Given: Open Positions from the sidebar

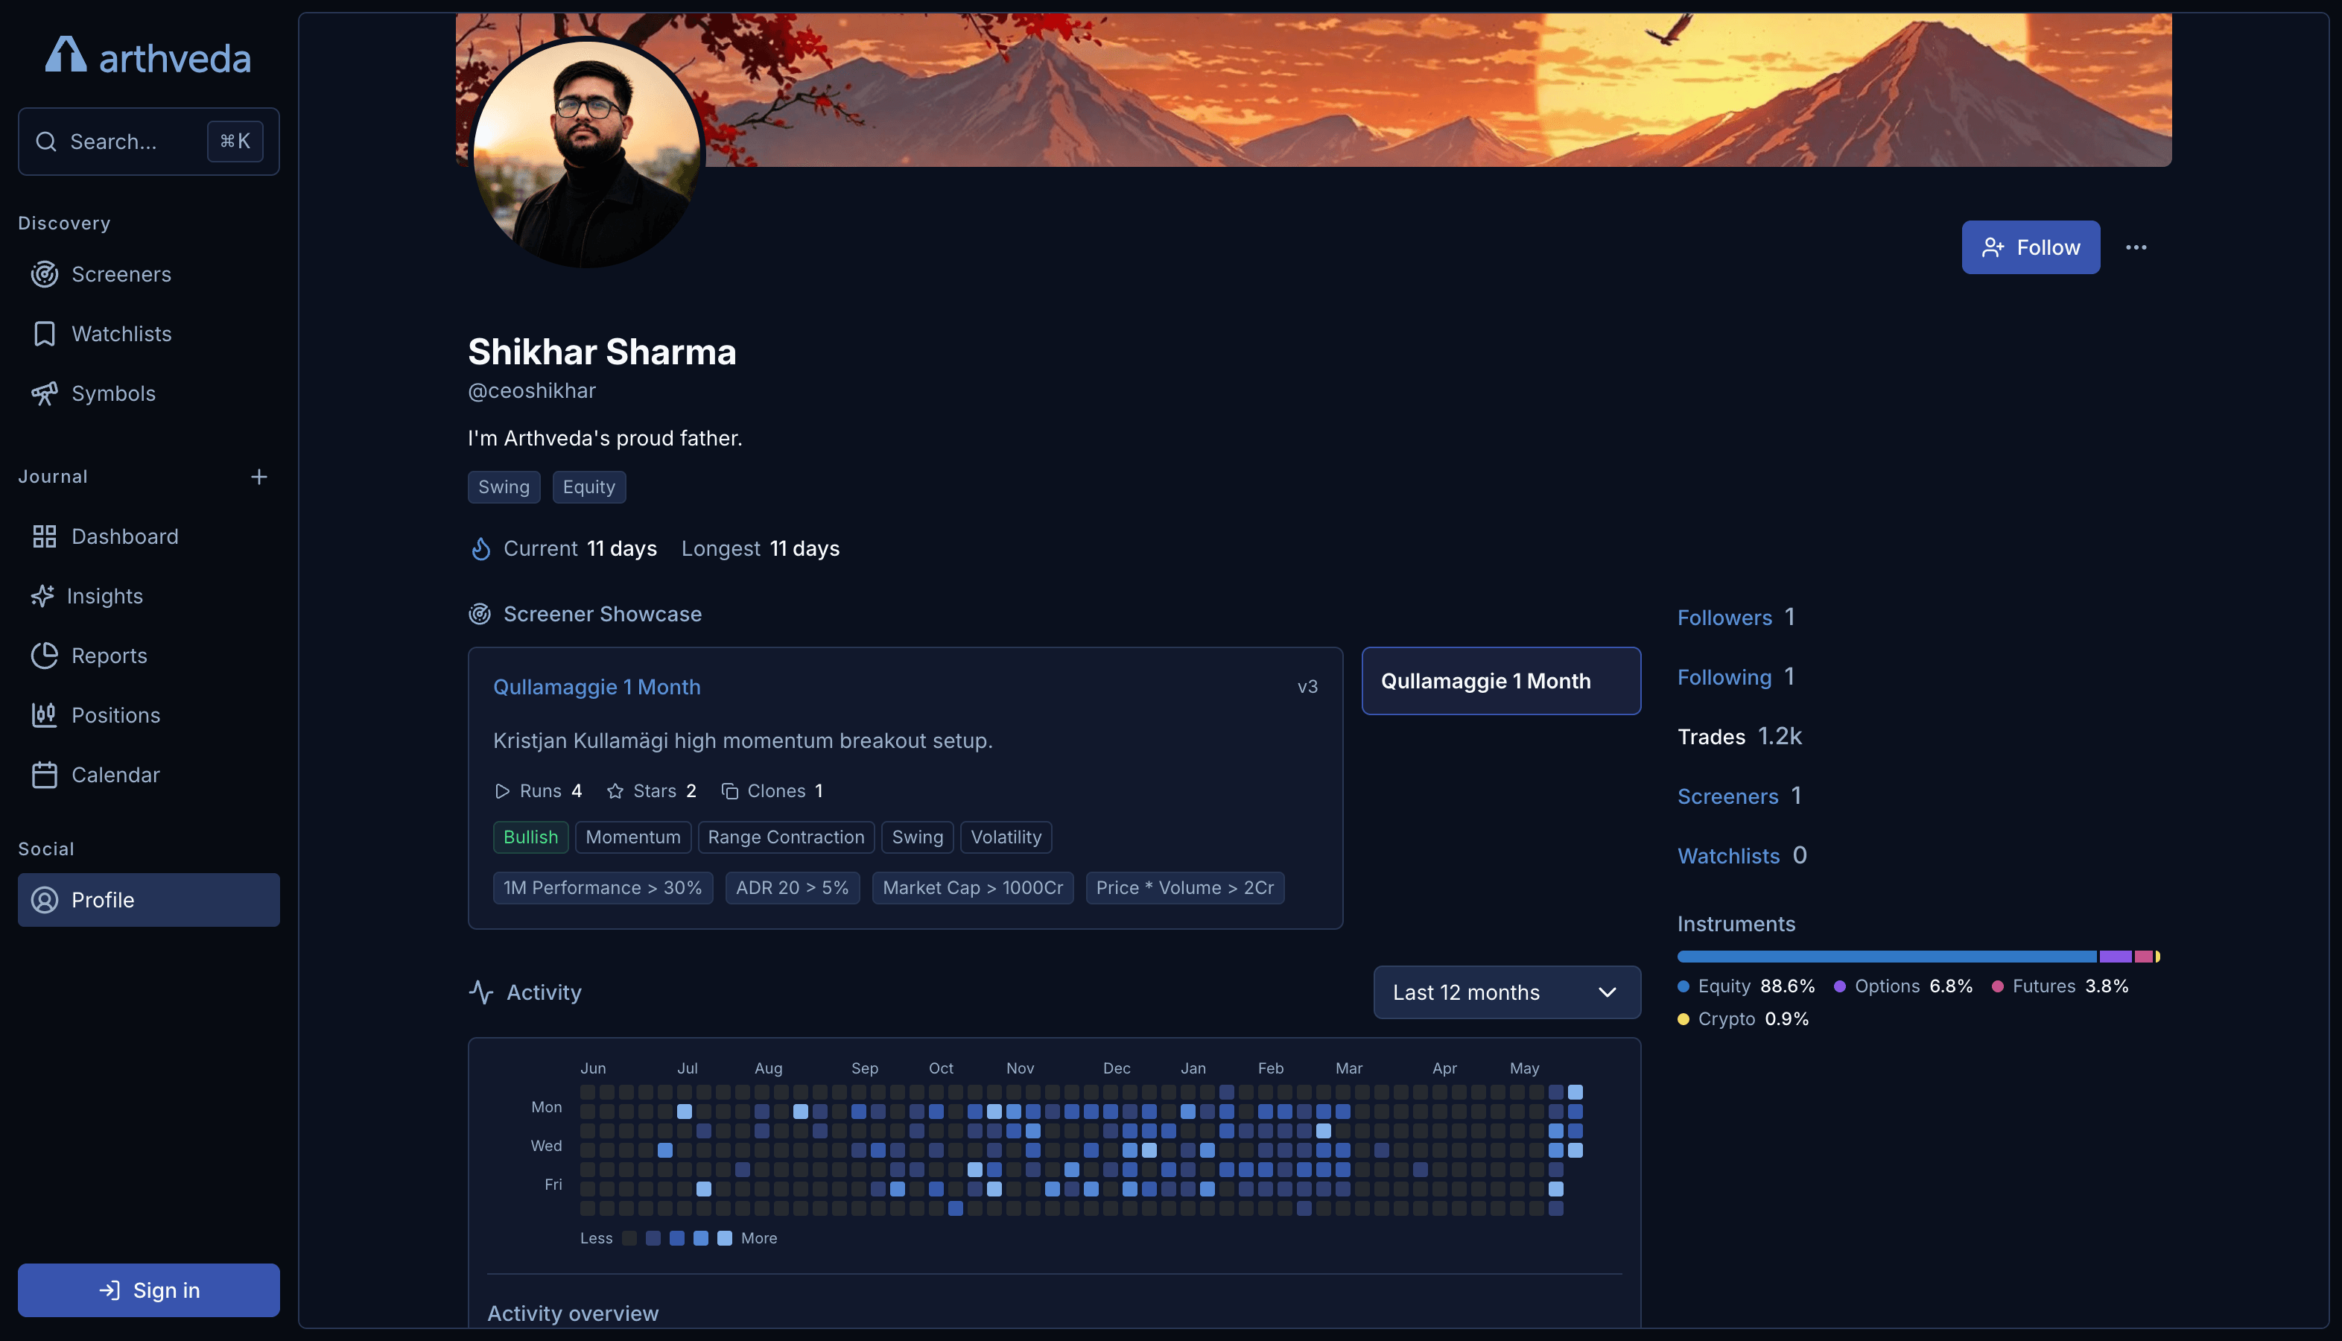Looking at the screenshot, I should (149, 714).
